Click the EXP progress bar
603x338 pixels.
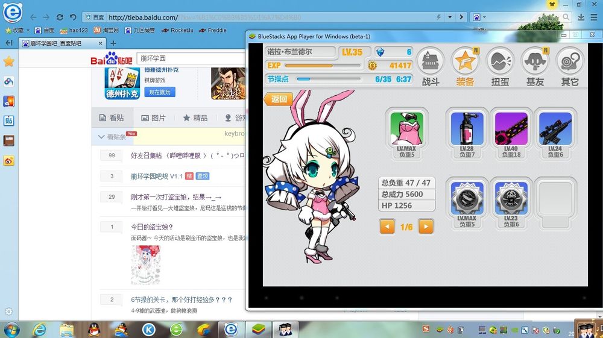coord(323,65)
